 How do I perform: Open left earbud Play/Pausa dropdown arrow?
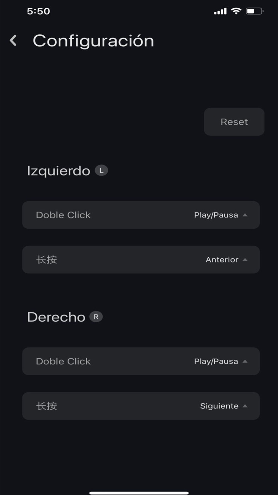pyautogui.click(x=245, y=215)
